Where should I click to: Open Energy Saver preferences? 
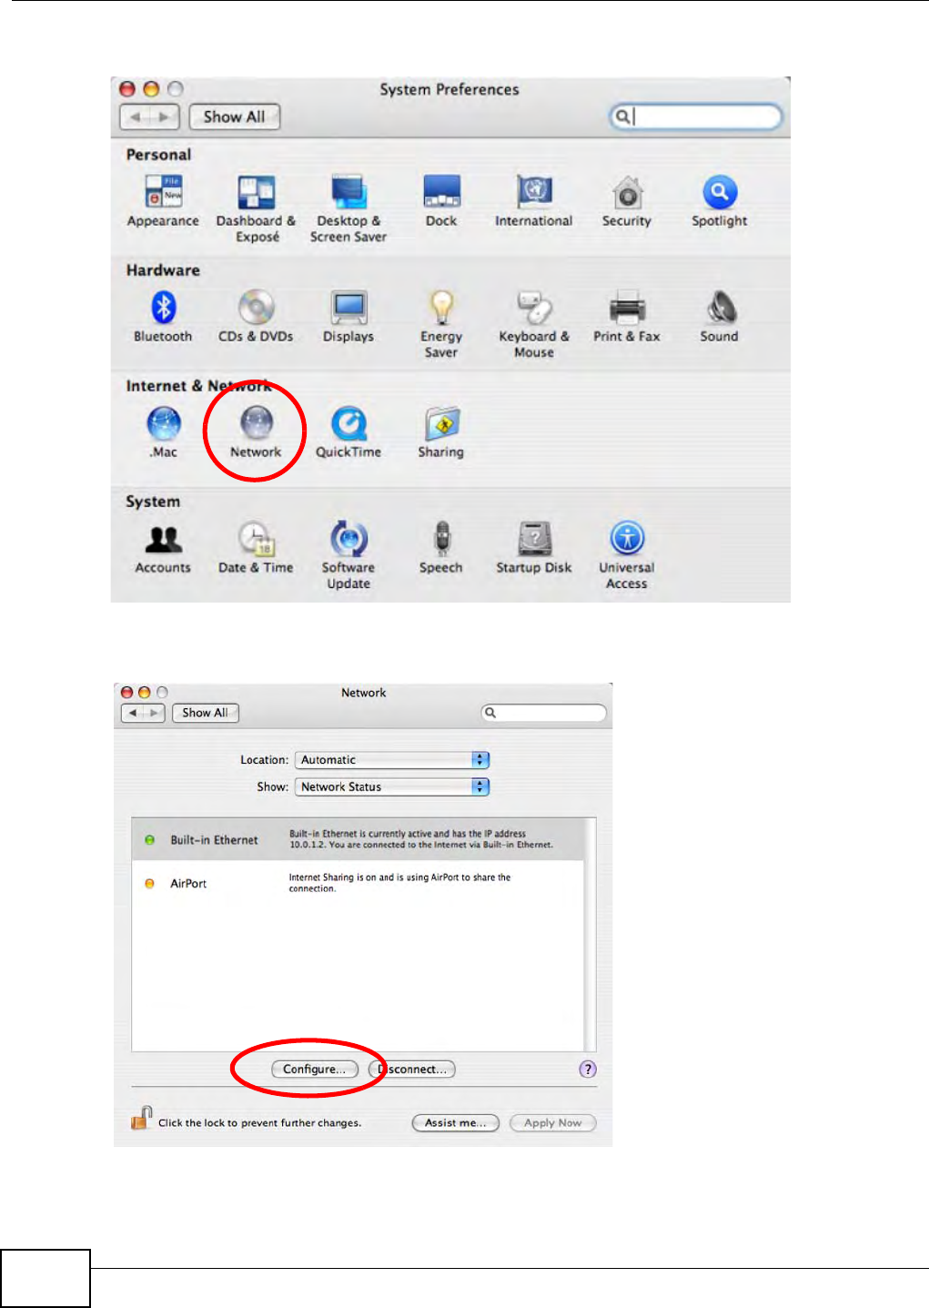point(441,325)
